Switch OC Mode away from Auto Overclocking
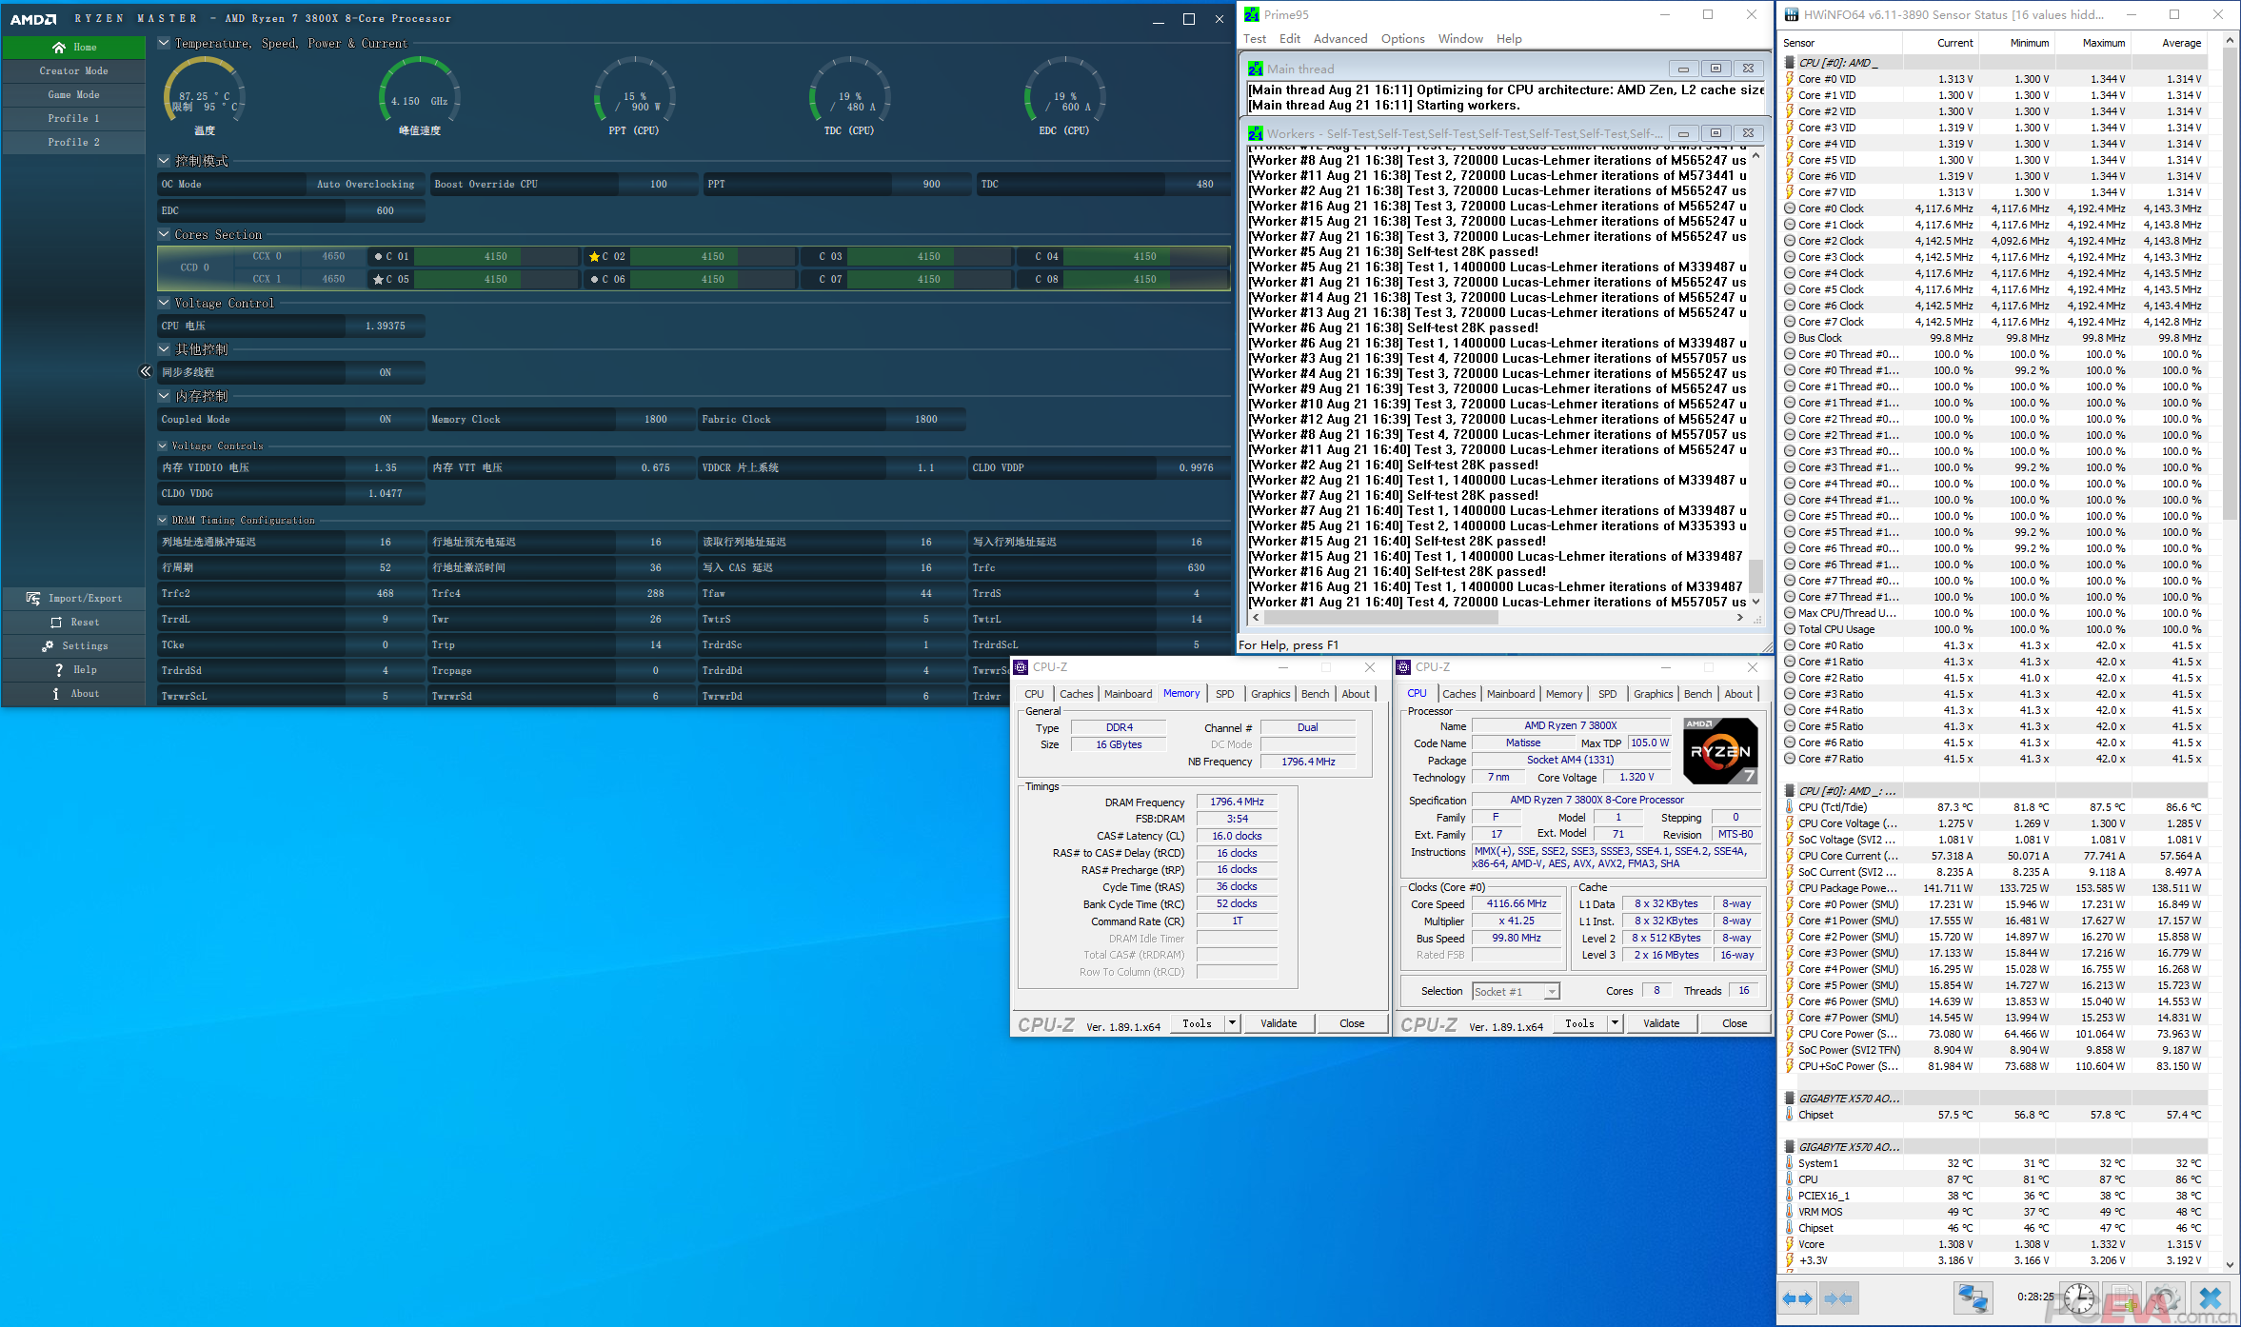This screenshot has height=1327, width=2241. tap(366, 184)
